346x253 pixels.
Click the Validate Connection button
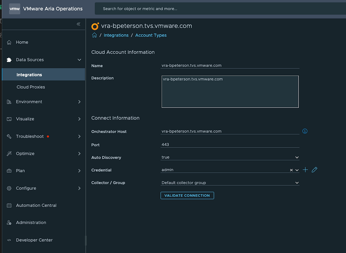(x=187, y=195)
